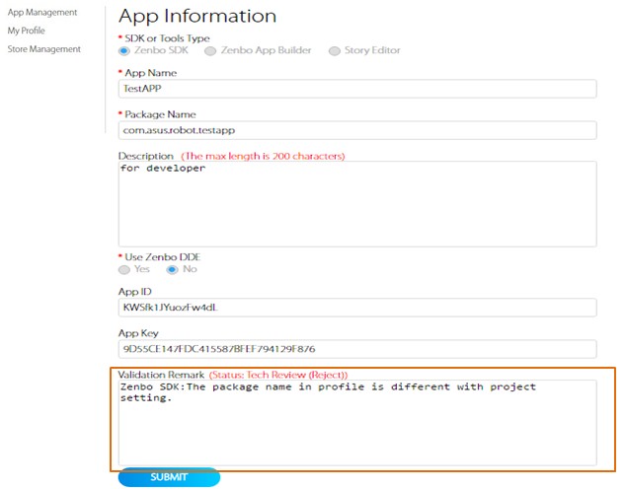Select the App ID field value

click(357, 308)
